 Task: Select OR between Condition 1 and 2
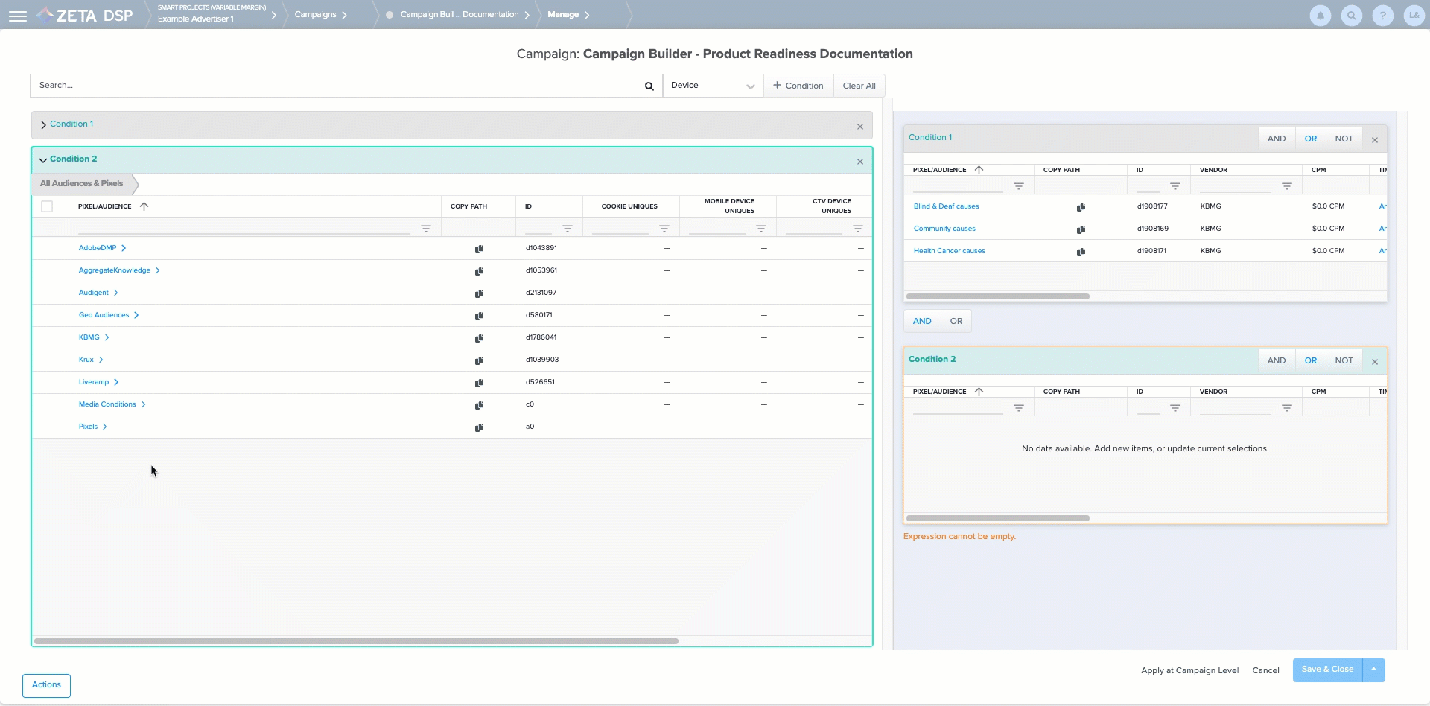click(956, 321)
